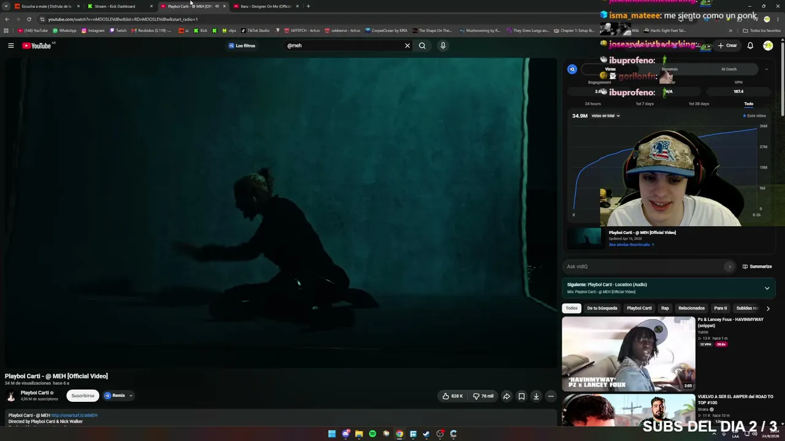Screen dimensions: 785x441
Task: Close the Stream - Kick Dashboard tab
Action: tap(151, 6)
